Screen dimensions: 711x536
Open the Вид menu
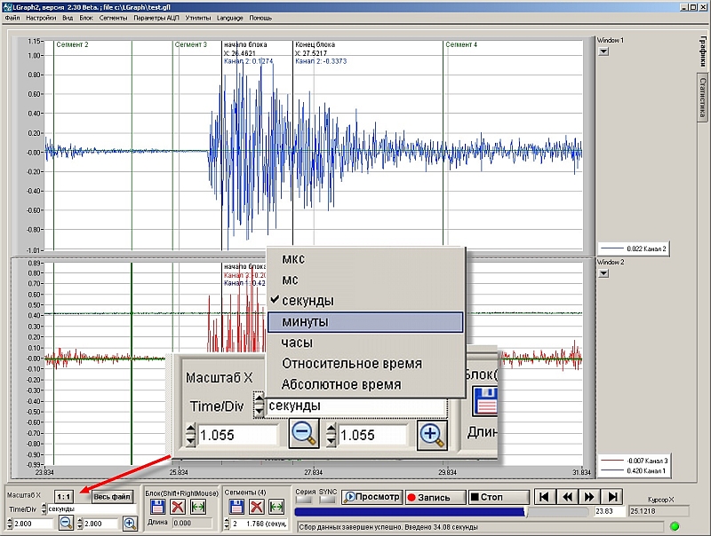click(68, 18)
